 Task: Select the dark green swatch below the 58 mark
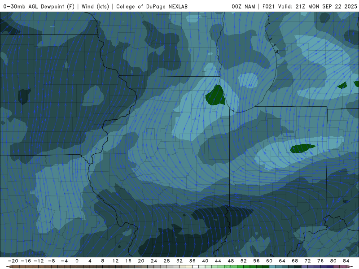pos(266,267)
